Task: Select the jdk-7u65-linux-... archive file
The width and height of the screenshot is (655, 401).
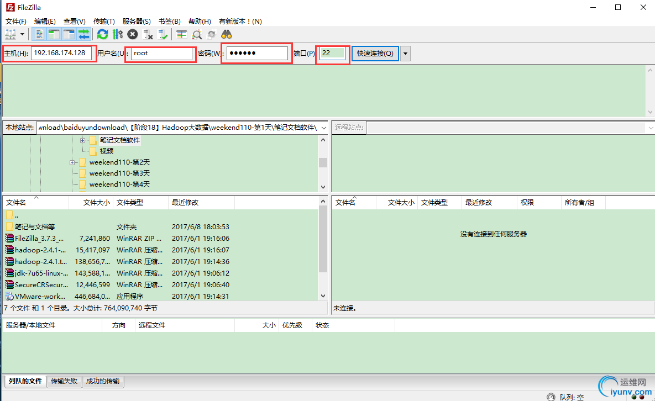Action: coord(161,274)
